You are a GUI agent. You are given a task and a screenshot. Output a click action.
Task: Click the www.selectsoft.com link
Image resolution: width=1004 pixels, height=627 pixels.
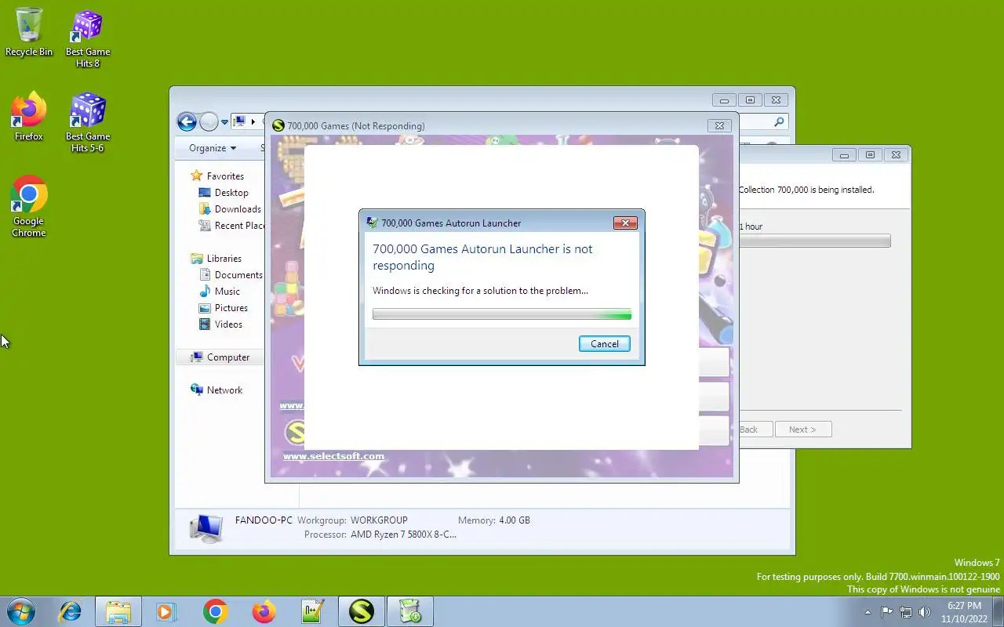pos(333,456)
